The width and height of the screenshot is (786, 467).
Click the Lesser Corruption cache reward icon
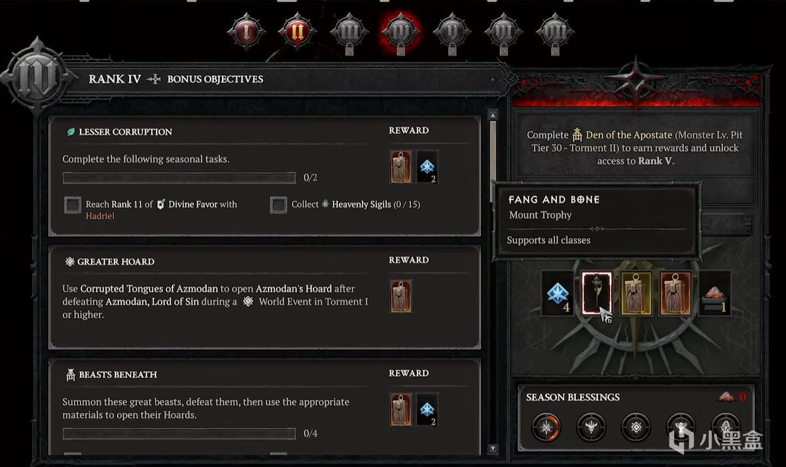coord(401,167)
